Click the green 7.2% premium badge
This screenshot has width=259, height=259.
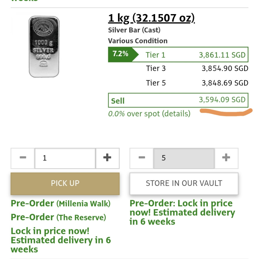coord(121,54)
